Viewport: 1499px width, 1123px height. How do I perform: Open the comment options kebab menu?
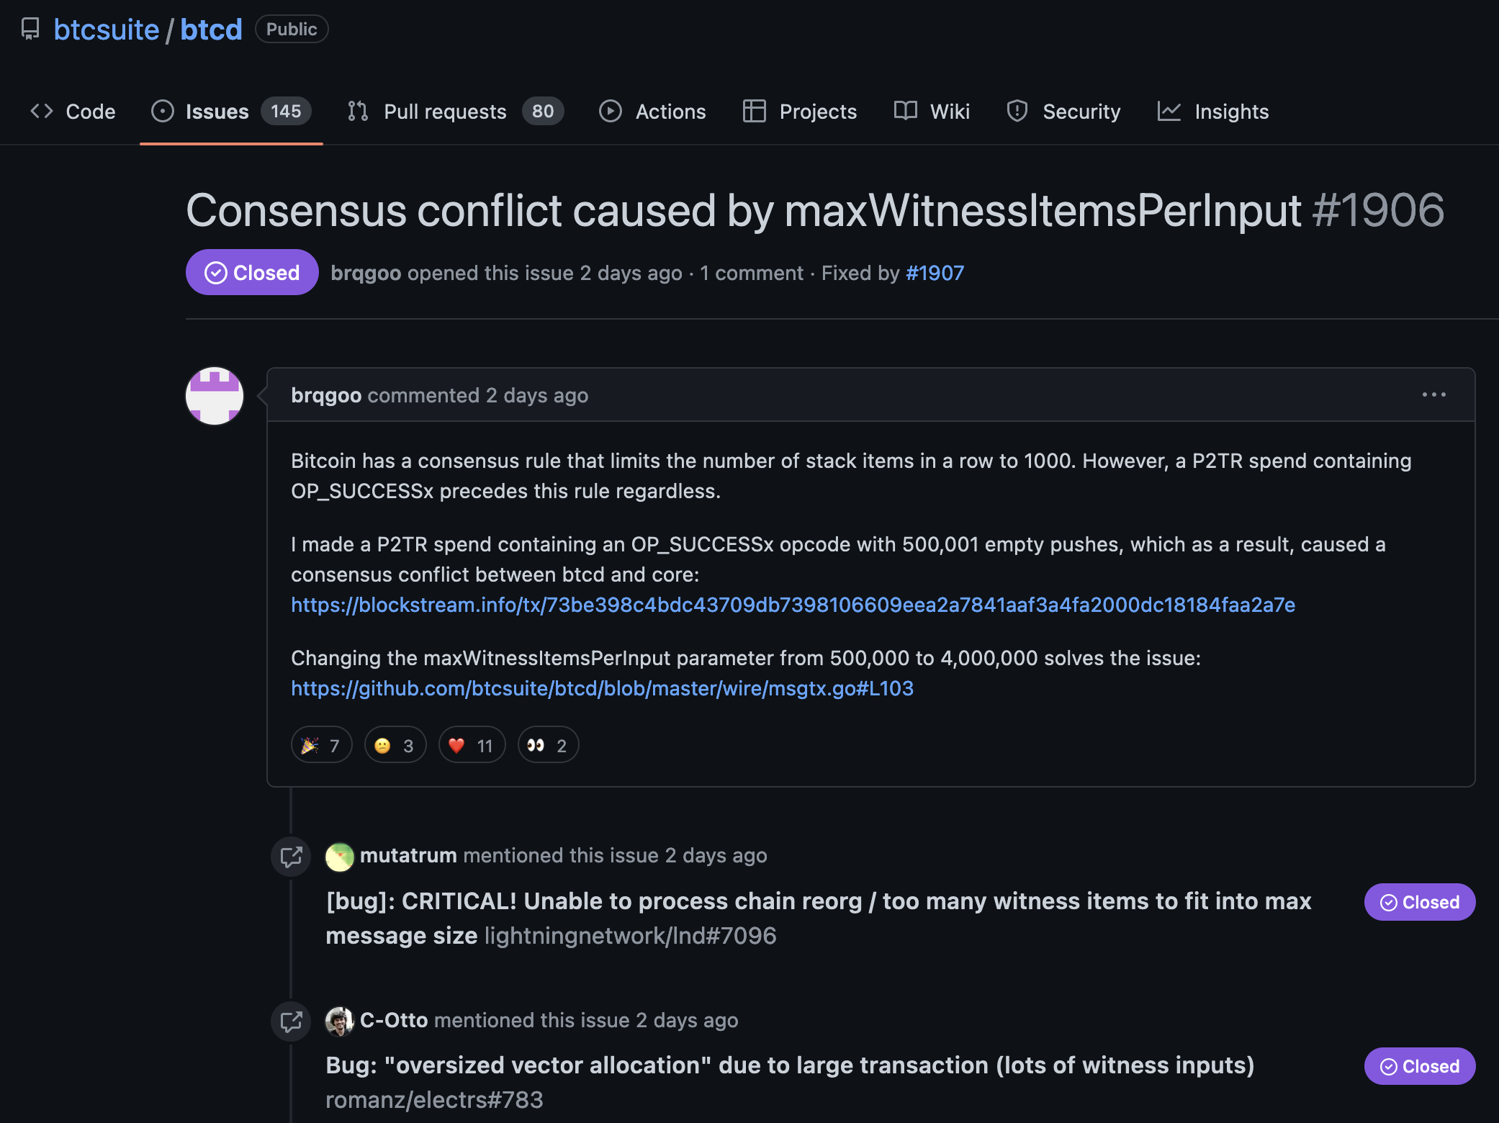[x=1435, y=394]
